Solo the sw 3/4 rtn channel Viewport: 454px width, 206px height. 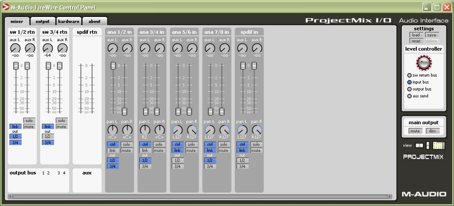tap(62, 120)
